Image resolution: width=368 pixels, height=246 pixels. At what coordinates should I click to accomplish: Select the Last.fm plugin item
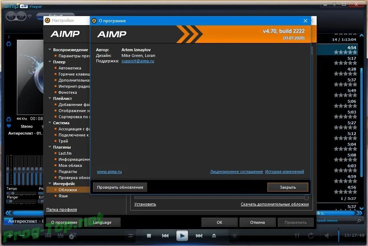65,153
